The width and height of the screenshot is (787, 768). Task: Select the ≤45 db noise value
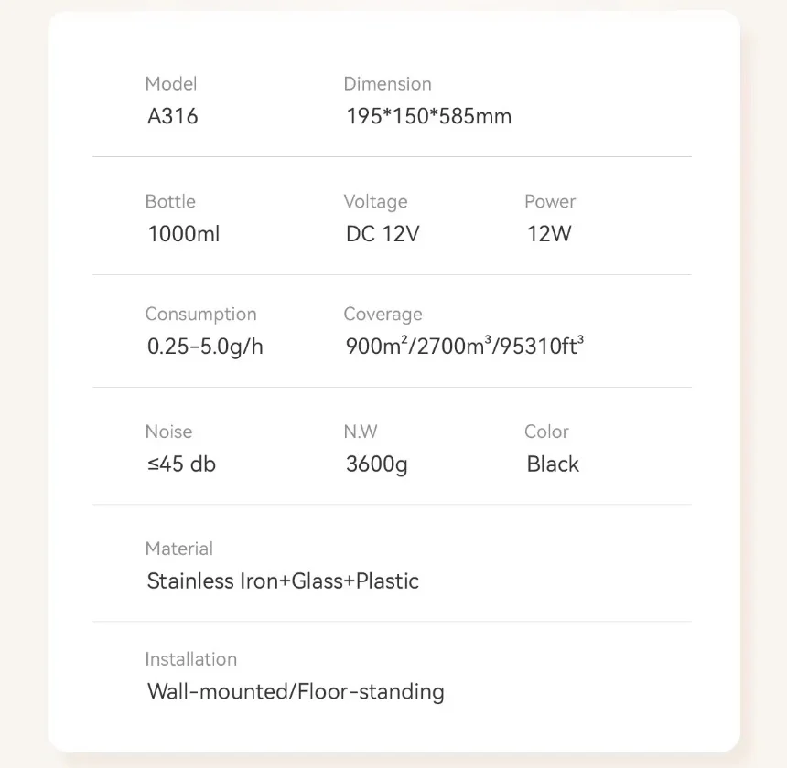coord(181,464)
